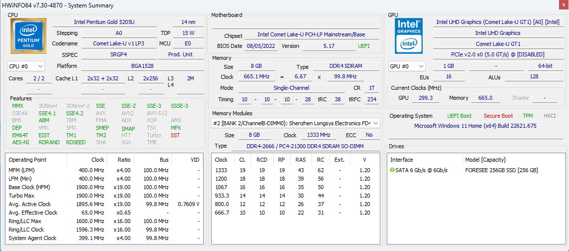This screenshot has height=251, width=569.
Task: Click the green SATA drive status icon
Action: 392,170
